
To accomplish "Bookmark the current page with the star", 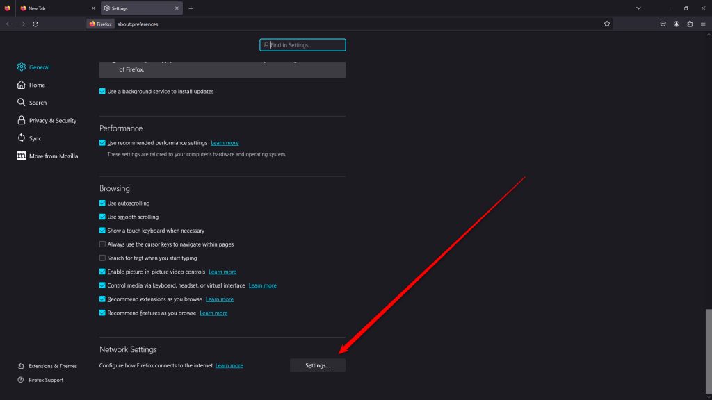I will tap(606, 23).
